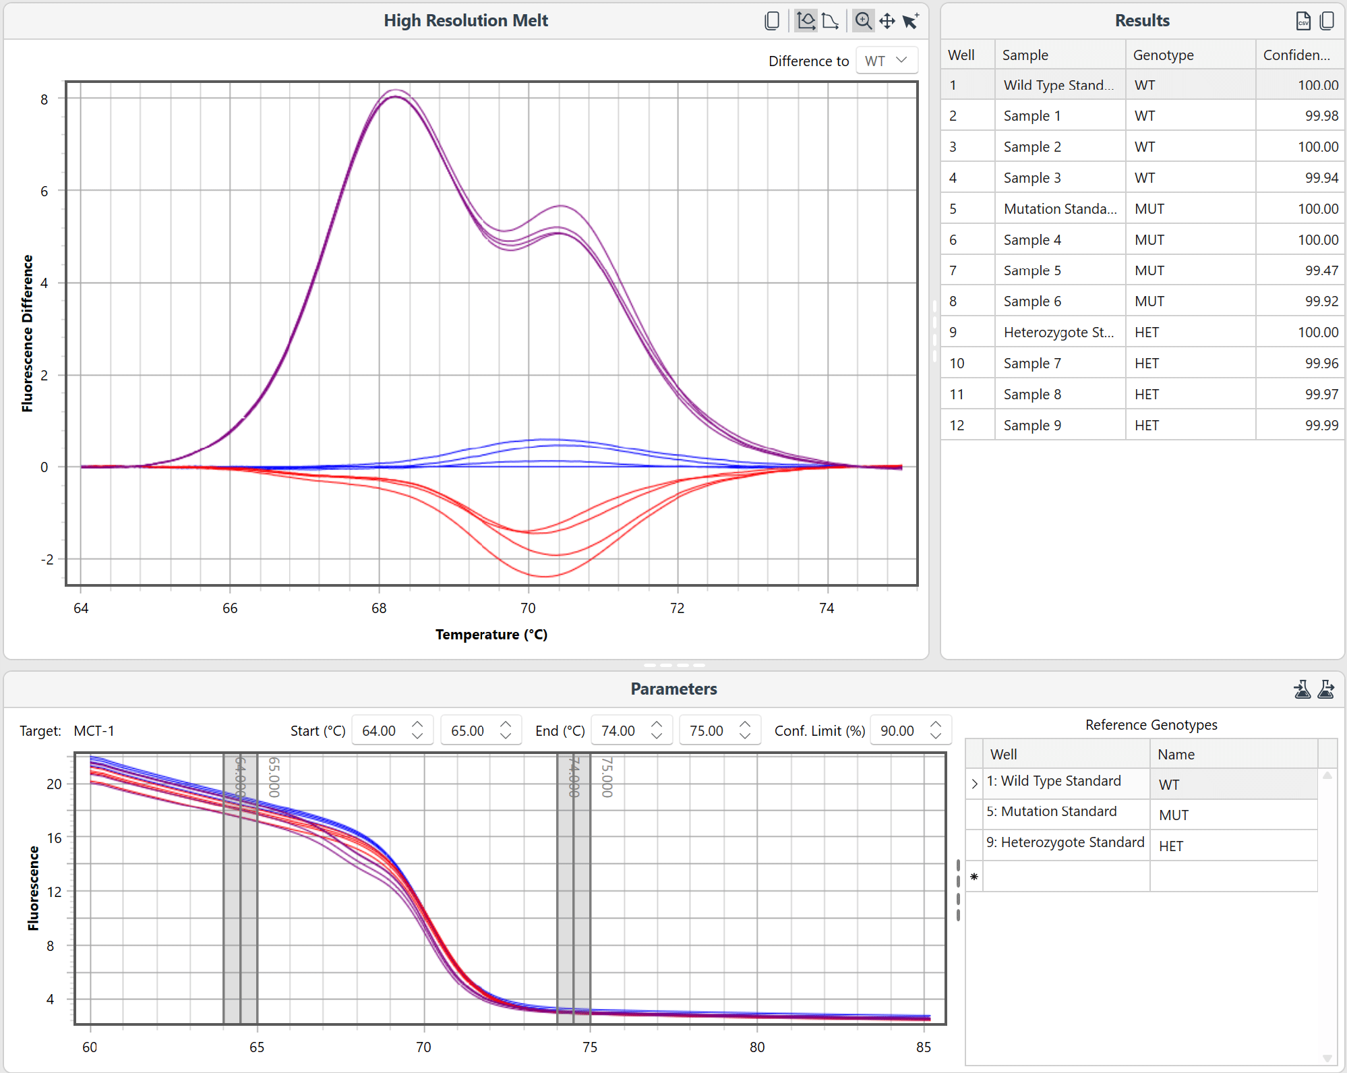1347x1073 pixels.
Task: Click the export parameters flask icon
Action: pyautogui.click(x=1326, y=689)
